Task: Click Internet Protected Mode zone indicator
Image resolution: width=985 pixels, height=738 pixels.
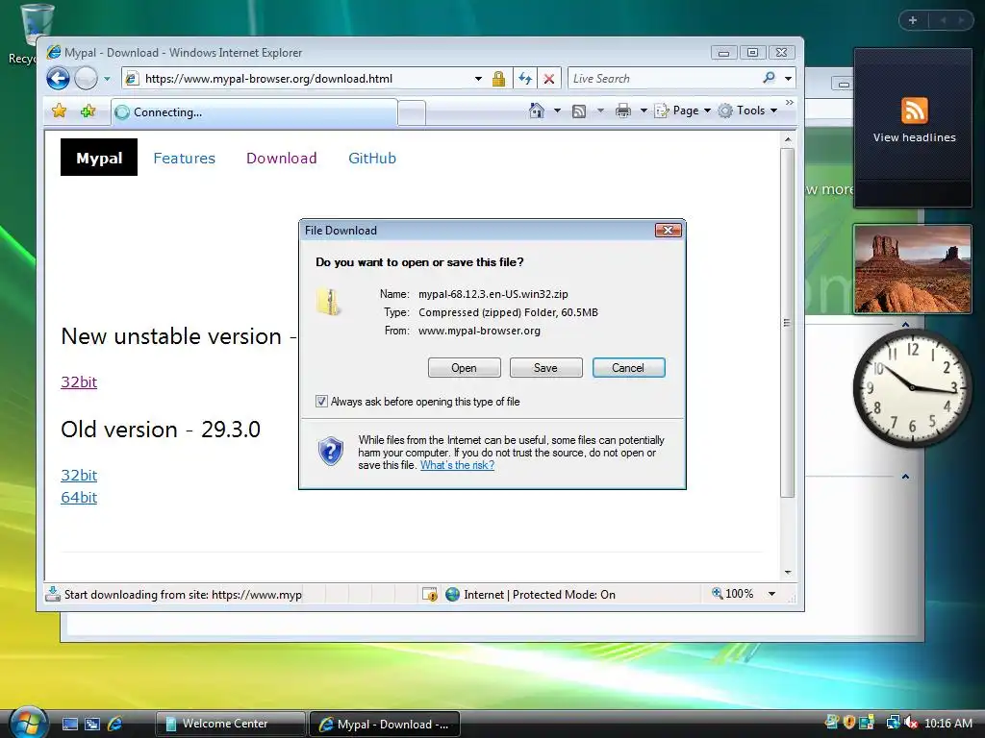Action: (x=530, y=594)
